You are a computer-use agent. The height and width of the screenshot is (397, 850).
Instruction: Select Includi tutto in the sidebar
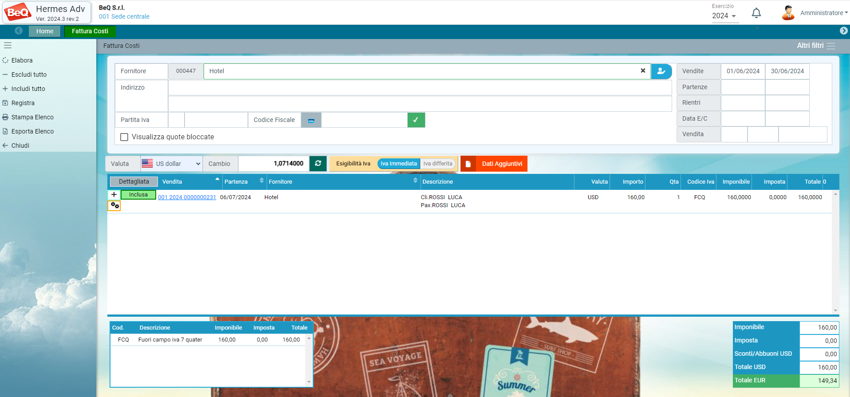pyautogui.click(x=28, y=89)
